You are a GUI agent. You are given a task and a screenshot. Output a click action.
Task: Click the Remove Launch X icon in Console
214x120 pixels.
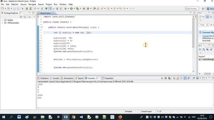166,78
